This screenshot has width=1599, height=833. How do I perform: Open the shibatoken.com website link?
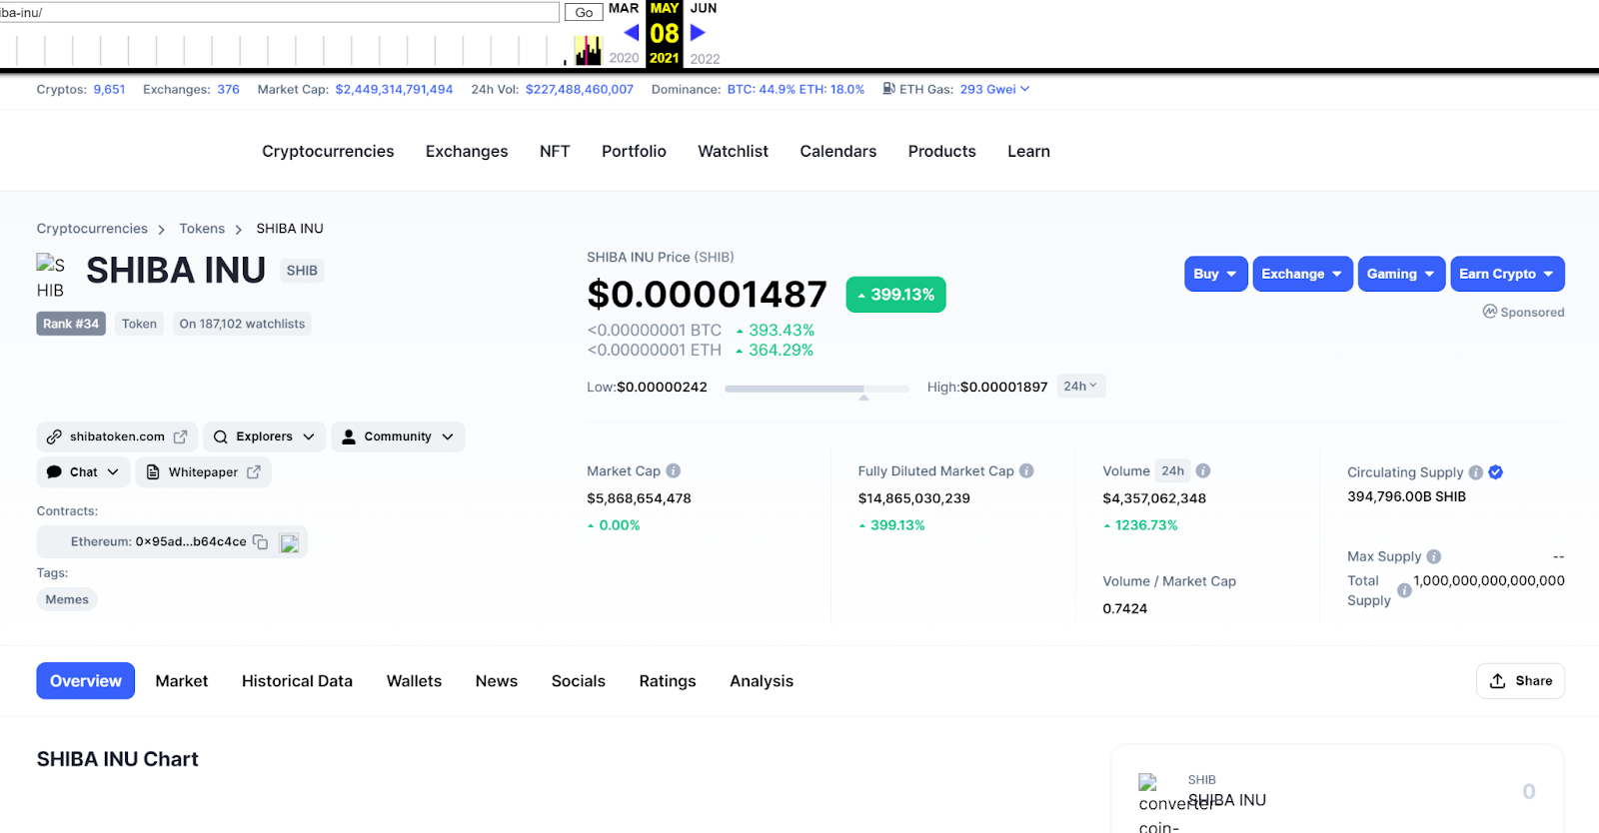[x=117, y=436]
